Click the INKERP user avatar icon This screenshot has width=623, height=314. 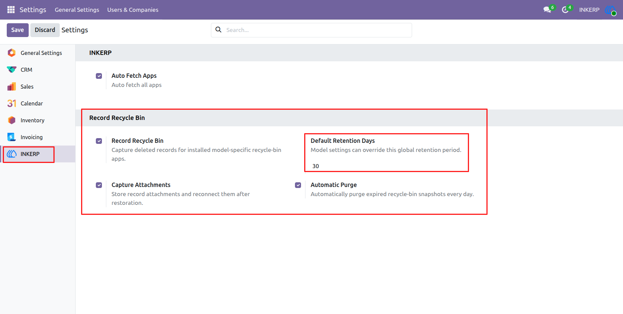(611, 10)
